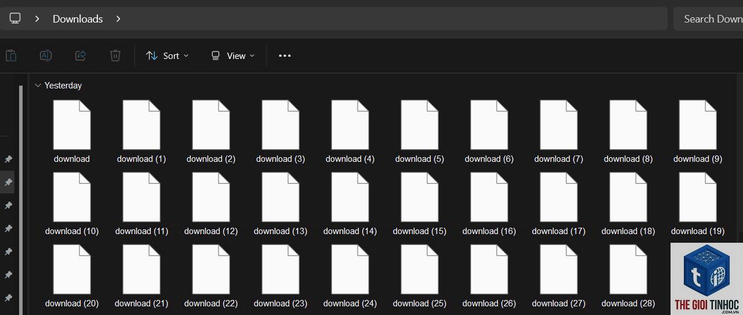The width and height of the screenshot is (743, 315).
Task: Click the Rename icon in toolbar
Action: 46,55
